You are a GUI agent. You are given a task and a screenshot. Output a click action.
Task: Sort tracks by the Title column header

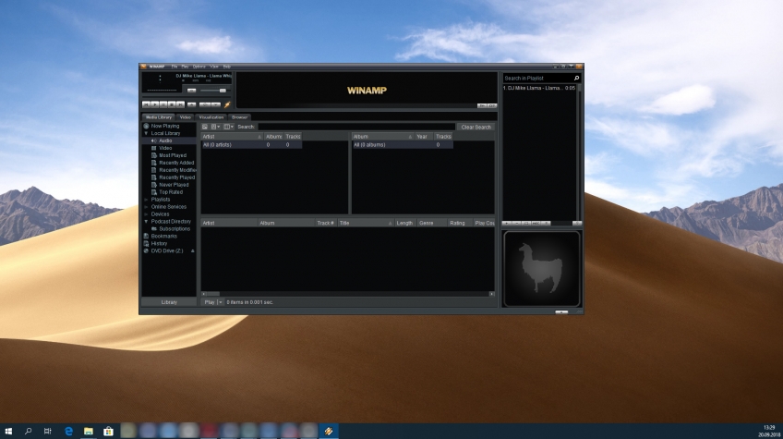click(x=366, y=223)
